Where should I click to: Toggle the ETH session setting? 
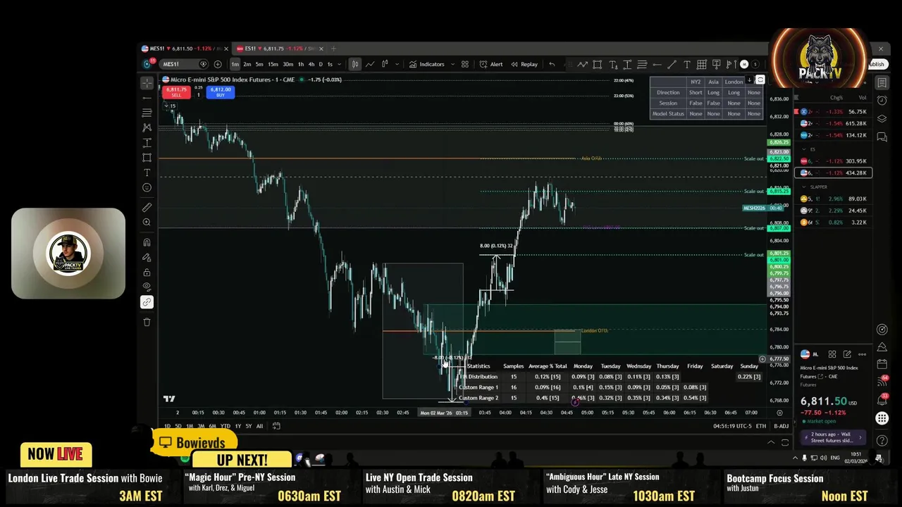pos(761,426)
